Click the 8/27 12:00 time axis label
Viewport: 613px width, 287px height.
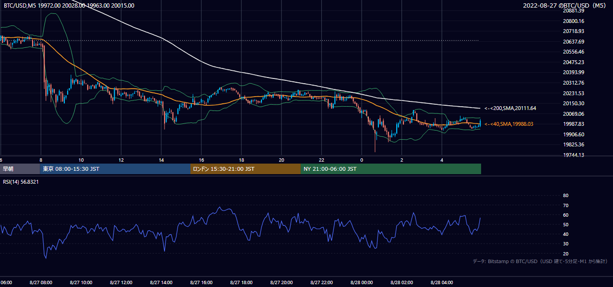pos(121,283)
